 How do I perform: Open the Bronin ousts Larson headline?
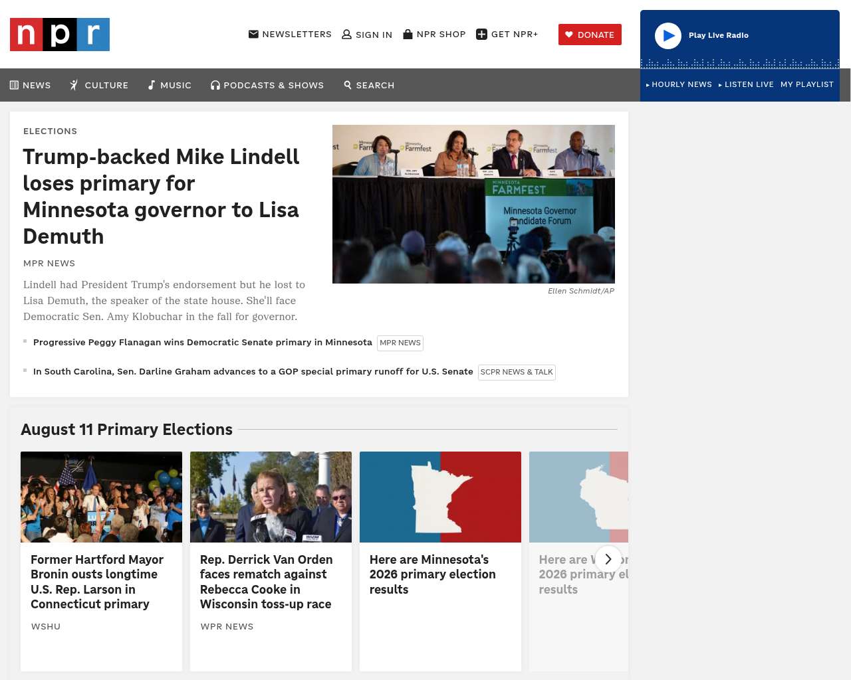97,582
